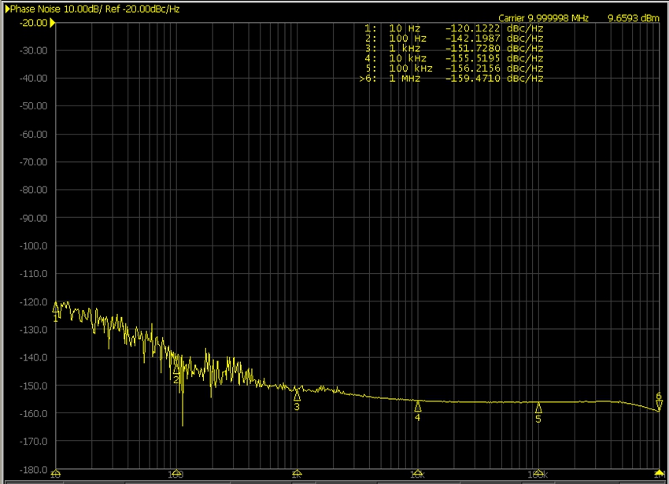Screen dimensions: 669x484
Task: Select the 100 Hz marker table row
Action: (454, 38)
